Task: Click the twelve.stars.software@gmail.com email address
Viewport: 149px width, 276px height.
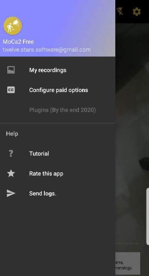Action: (x=47, y=50)
